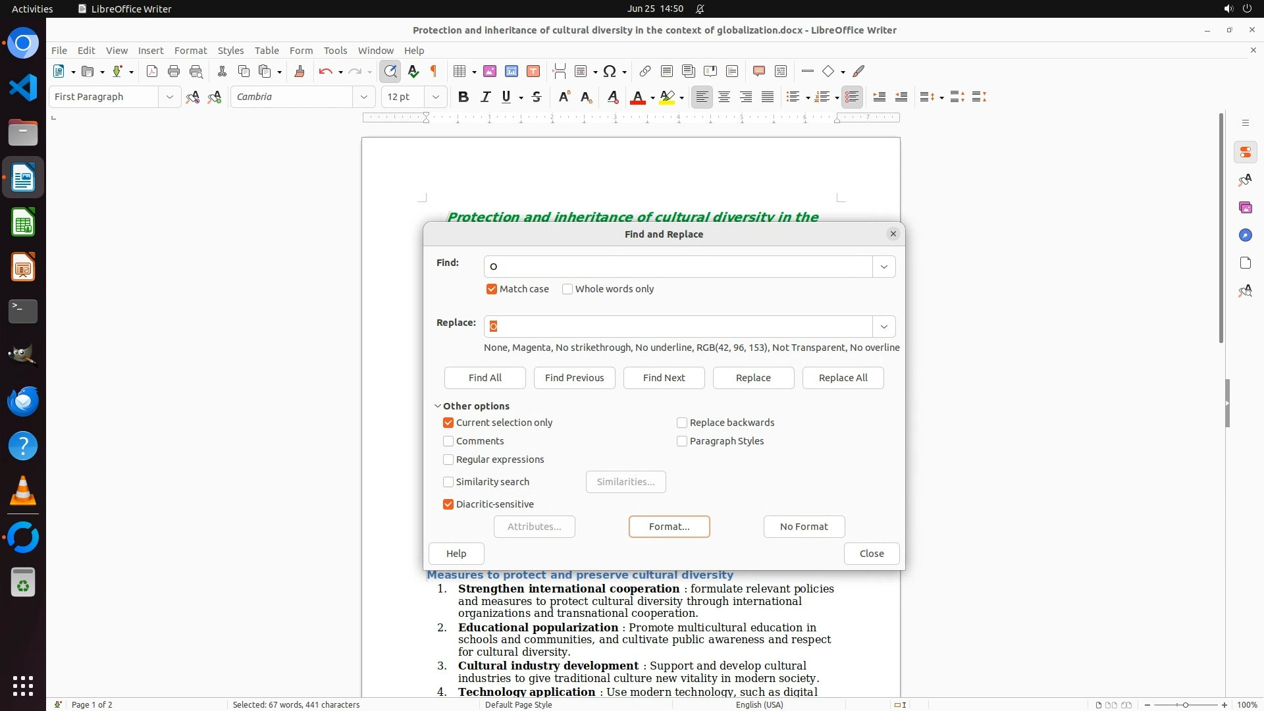Open the Find field history dropdown
The image size is (1264, 711).
pyautogui.click(x=883, y=267)
